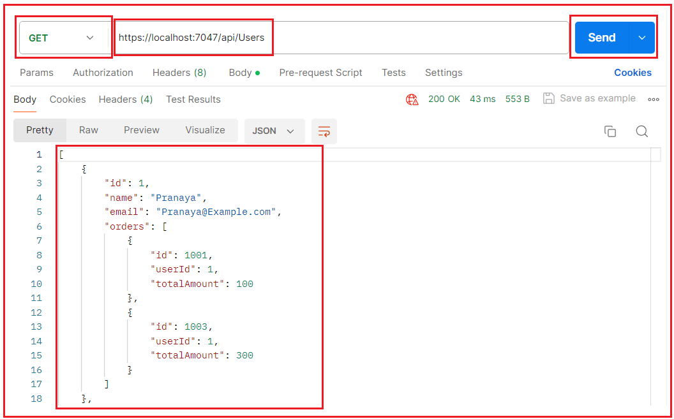
Task: Switch to the Visualize view
Action: point(205,130)
